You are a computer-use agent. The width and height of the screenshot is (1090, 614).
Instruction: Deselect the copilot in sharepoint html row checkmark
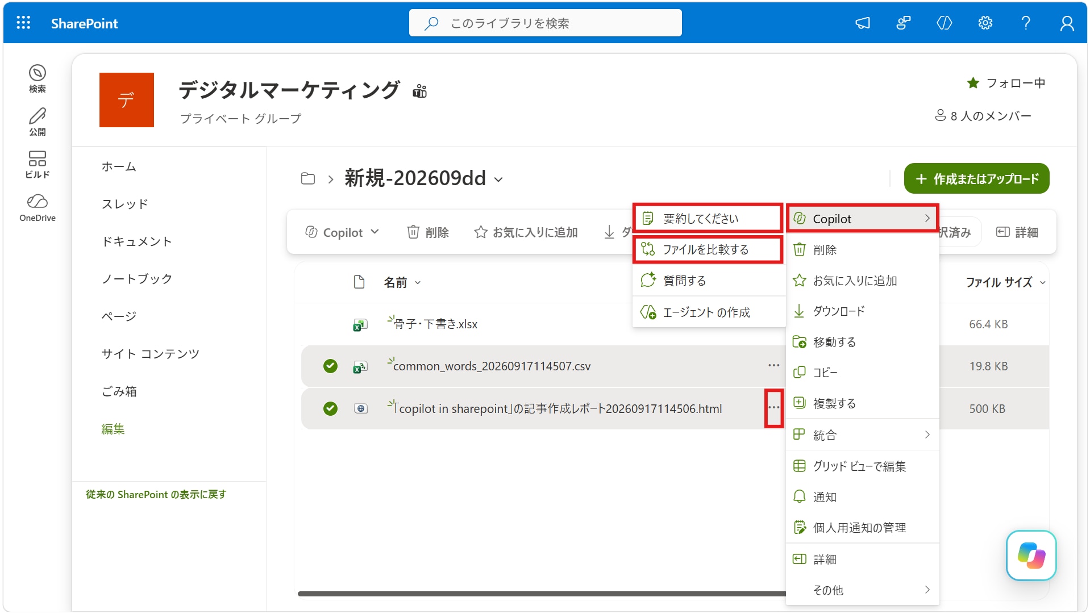pyautogui.click(x=330, y=408)
